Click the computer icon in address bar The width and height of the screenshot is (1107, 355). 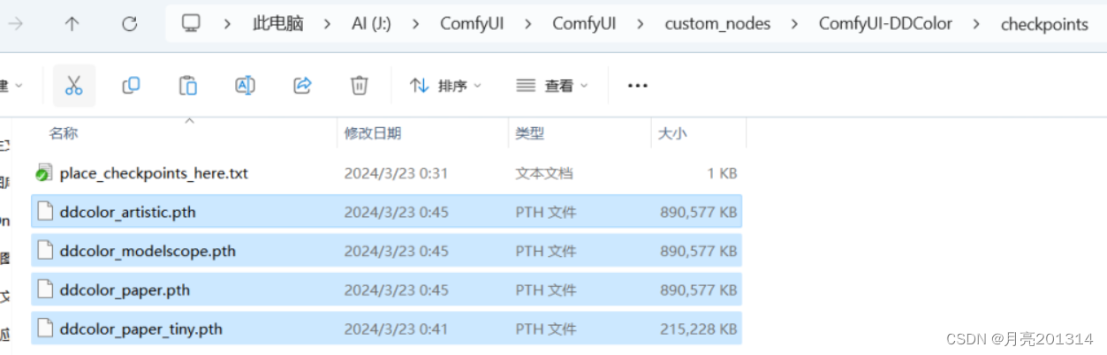(x=191, y=24)
